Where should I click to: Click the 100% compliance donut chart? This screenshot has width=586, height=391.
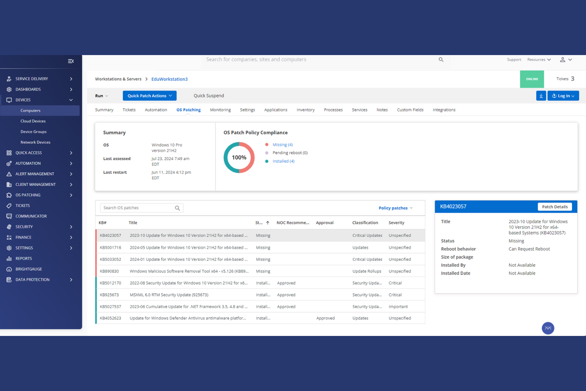pyautogui.click(x=239, y=158)
